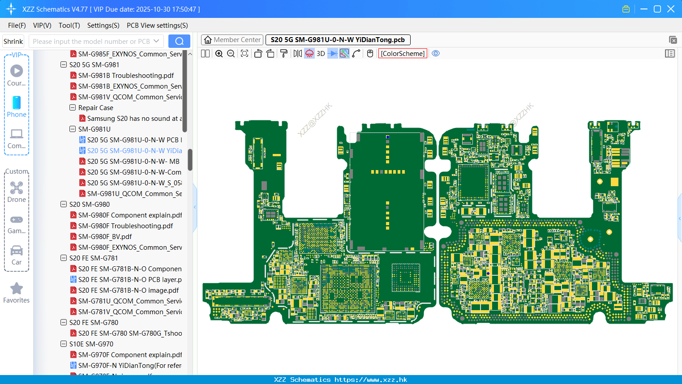Open the Settings(S) menu
Viewport: 682px width, 384px height.
click(103, 26)
